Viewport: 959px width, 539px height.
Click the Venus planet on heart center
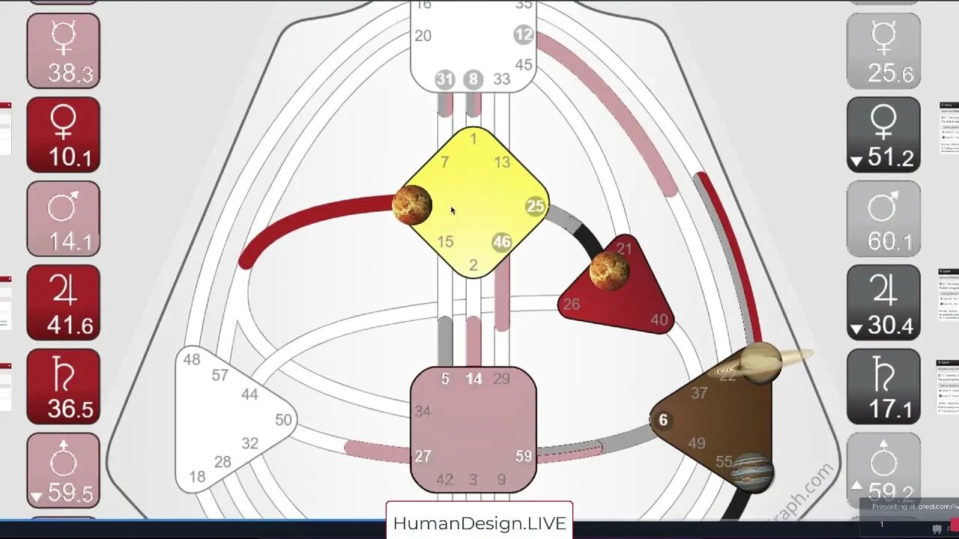pos(609,270)
